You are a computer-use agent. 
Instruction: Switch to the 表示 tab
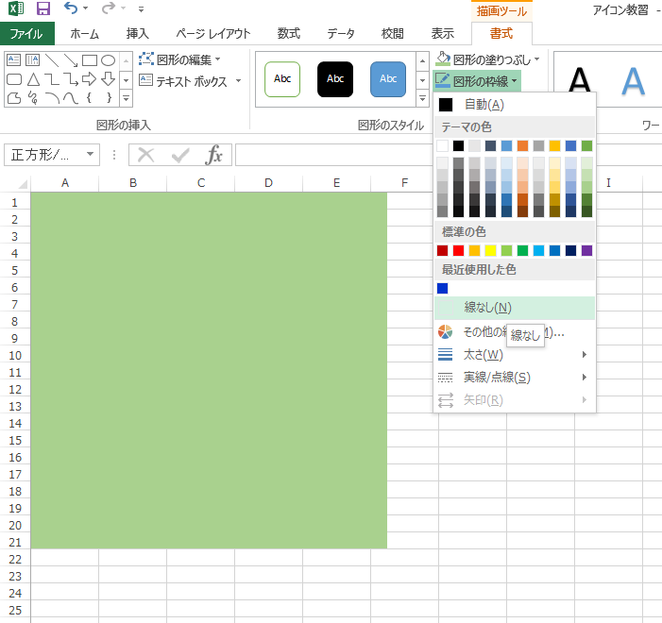[443, 33]
